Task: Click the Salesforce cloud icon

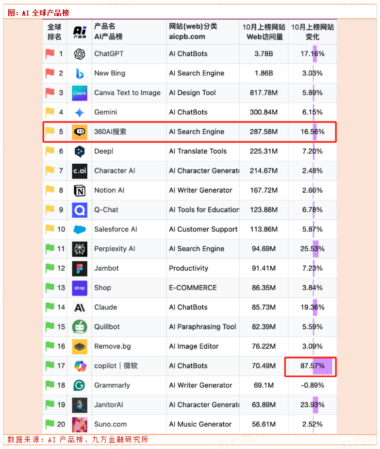Action: click(80, 229)
